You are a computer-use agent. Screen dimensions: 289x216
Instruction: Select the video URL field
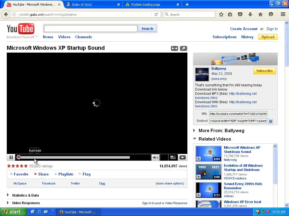click(238, 114)
